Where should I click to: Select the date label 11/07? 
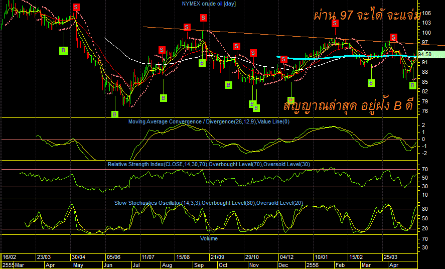(148, 257)
